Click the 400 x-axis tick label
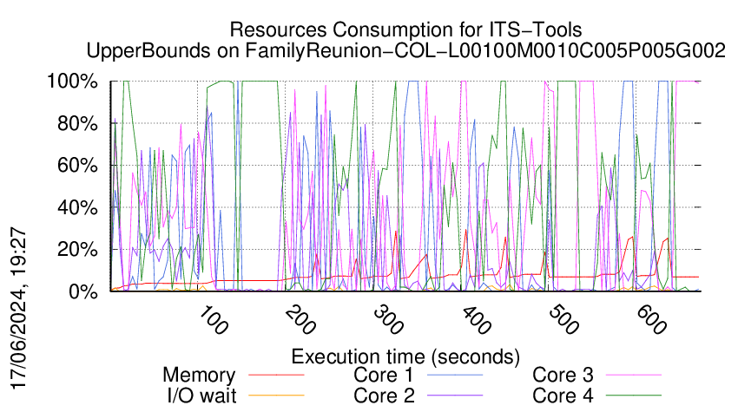 (477, 320)
